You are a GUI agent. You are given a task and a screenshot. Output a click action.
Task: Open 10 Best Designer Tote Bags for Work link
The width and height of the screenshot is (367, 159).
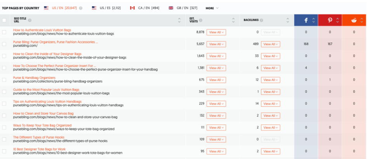[x=39, y=149]
